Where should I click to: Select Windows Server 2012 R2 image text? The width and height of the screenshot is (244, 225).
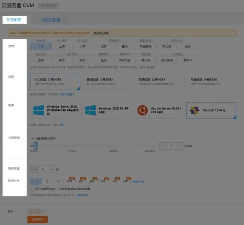[x=63, y=110]
